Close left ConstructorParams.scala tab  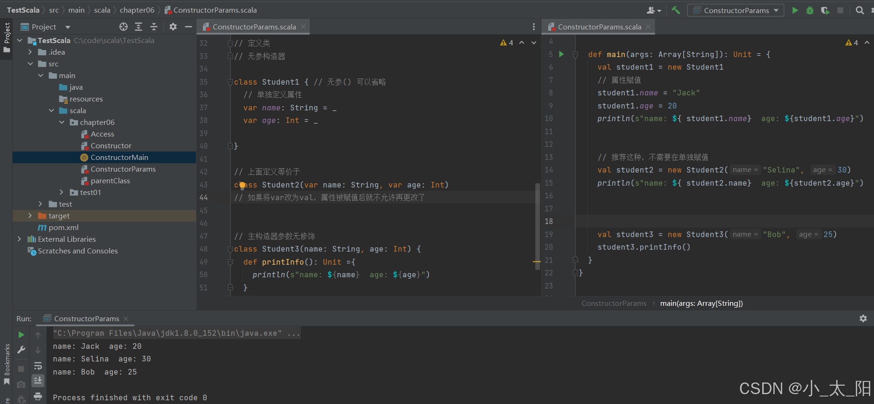(303, 27)
